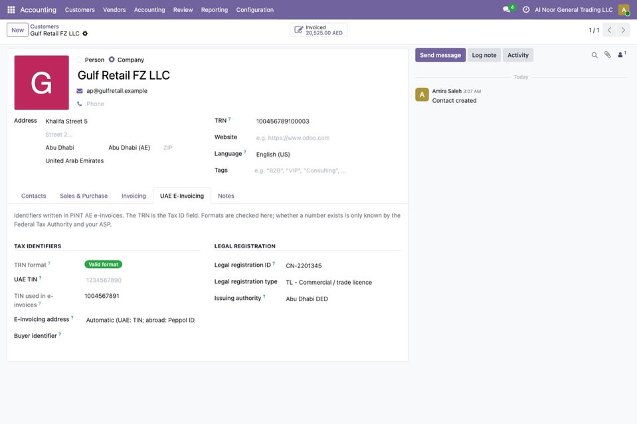Click the Log note button
637x424 pixels.
(484, 55)
